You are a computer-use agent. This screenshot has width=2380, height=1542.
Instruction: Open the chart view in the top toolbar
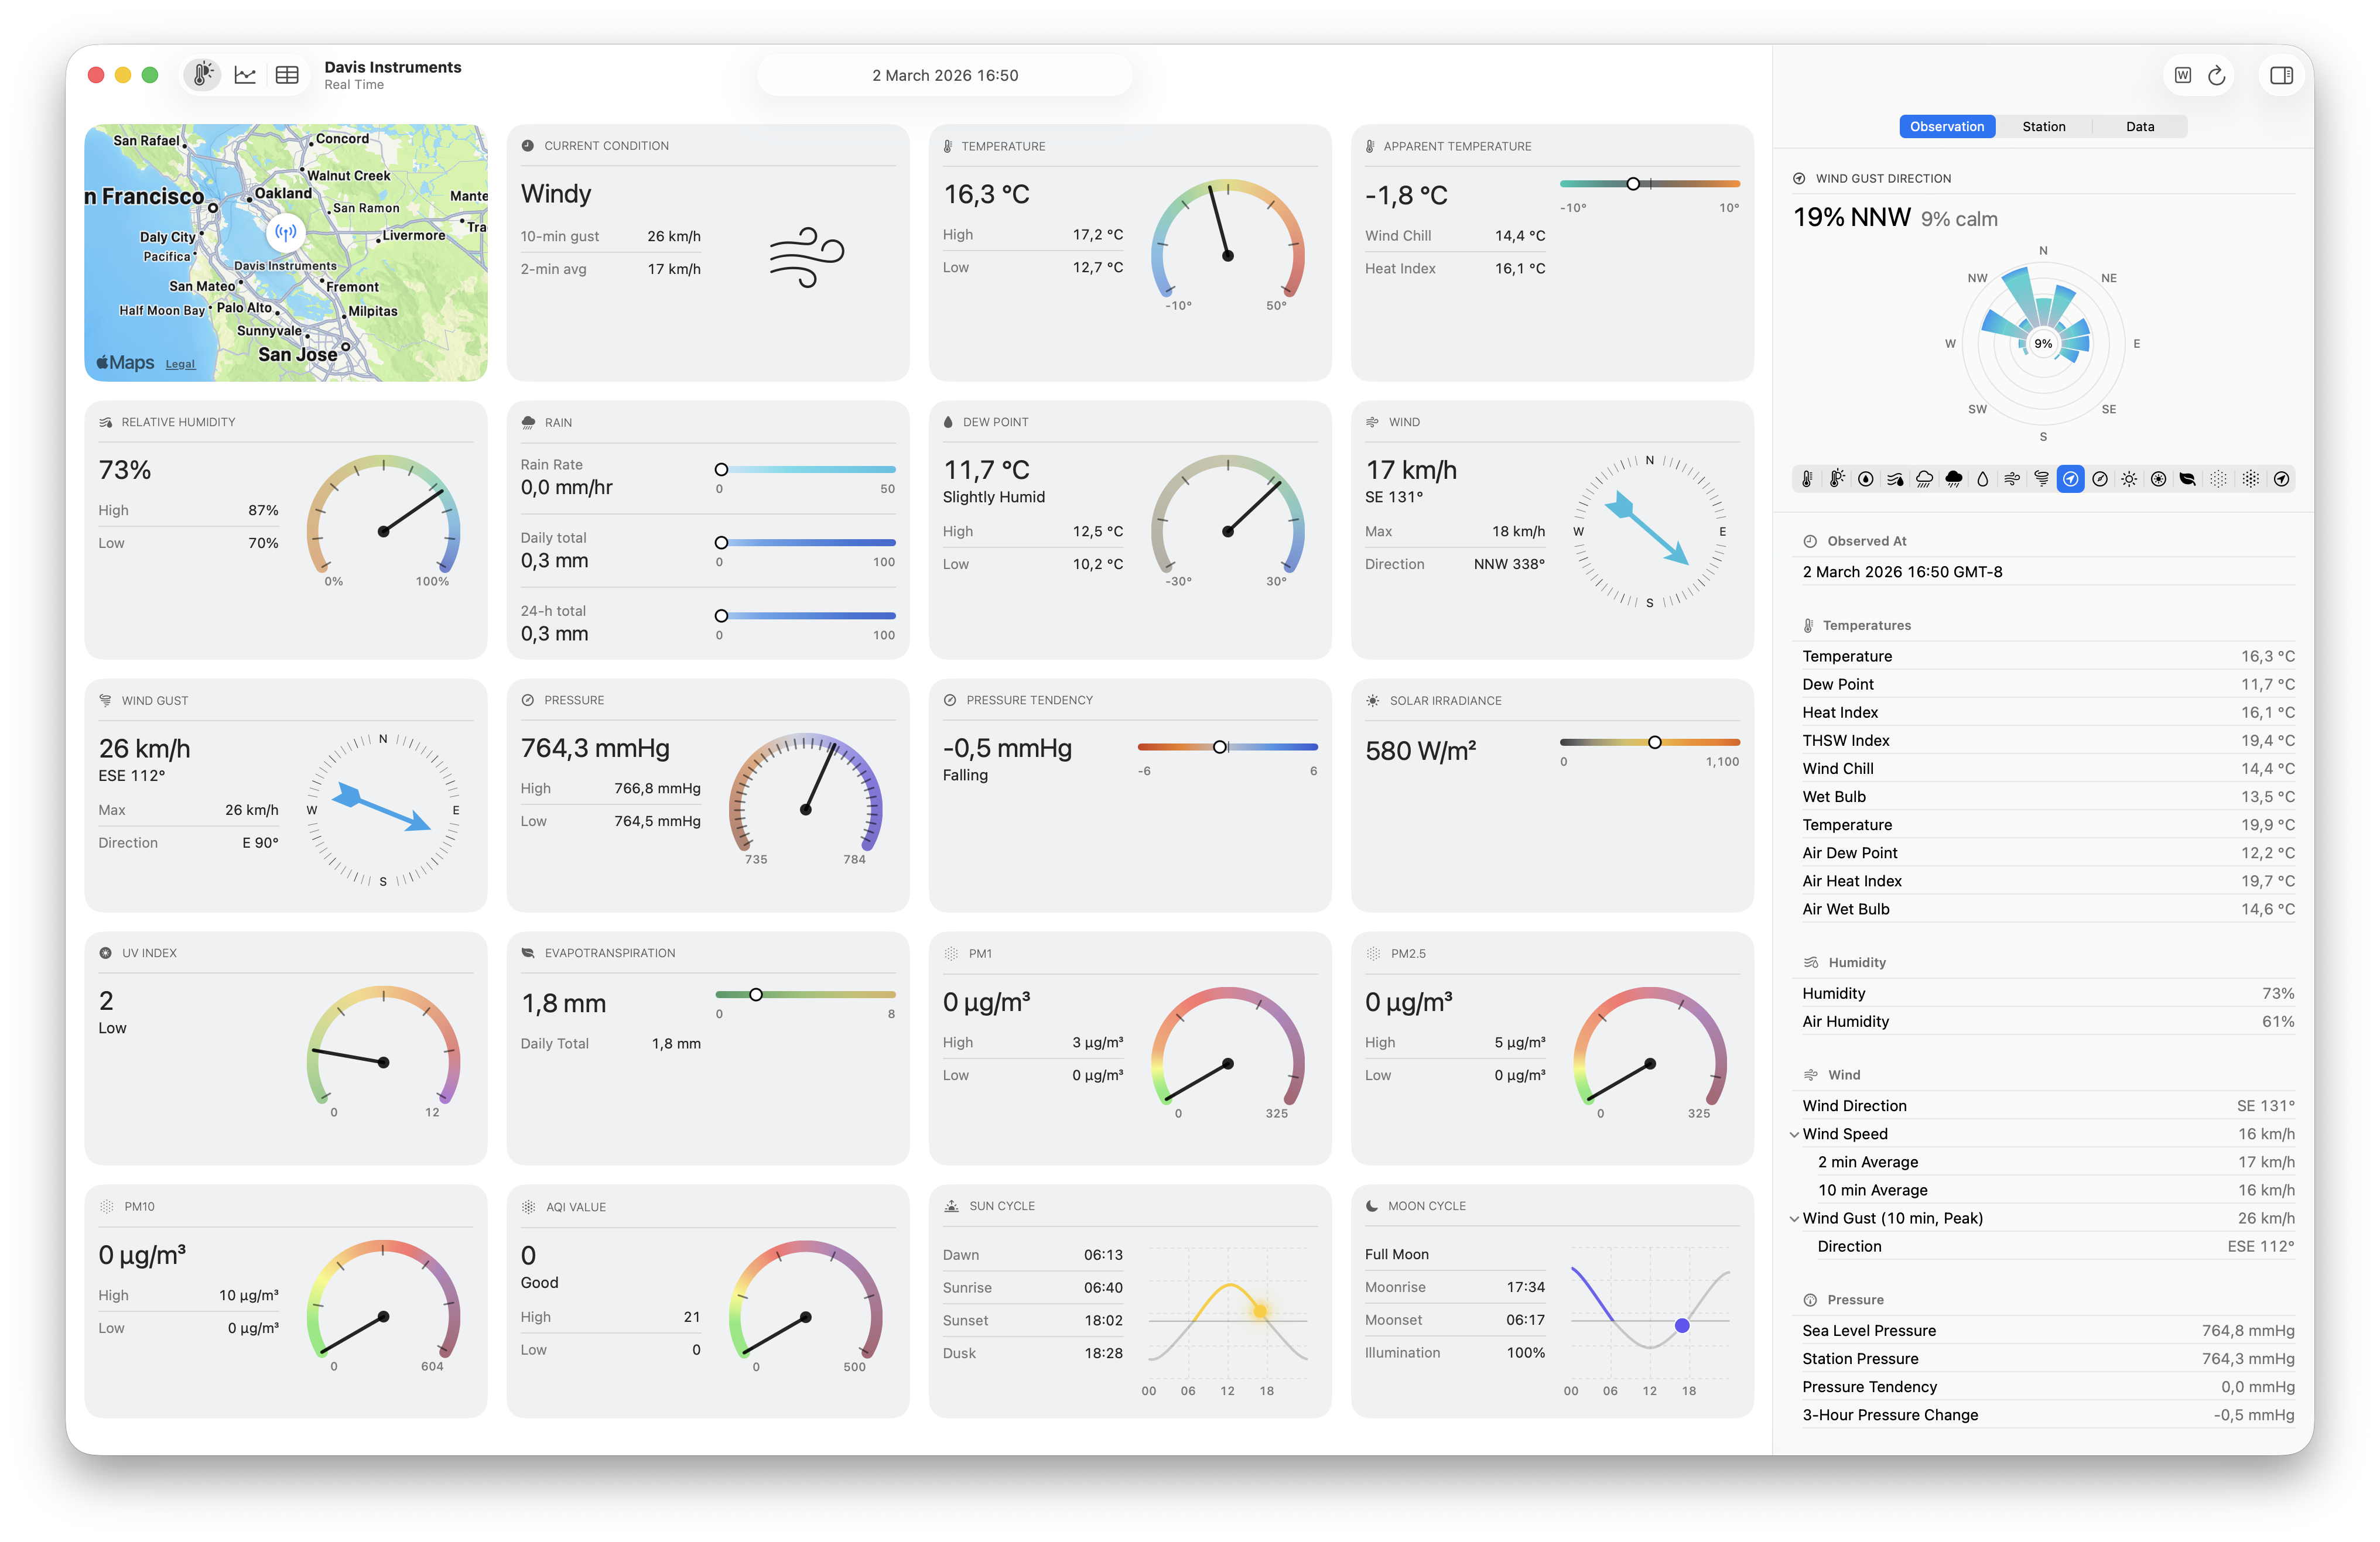(x=245, y=74)
